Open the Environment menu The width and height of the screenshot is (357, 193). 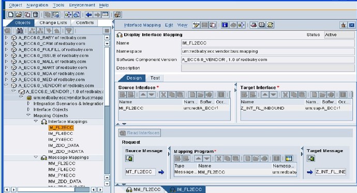pyautogui.click(x=82, y=5)
